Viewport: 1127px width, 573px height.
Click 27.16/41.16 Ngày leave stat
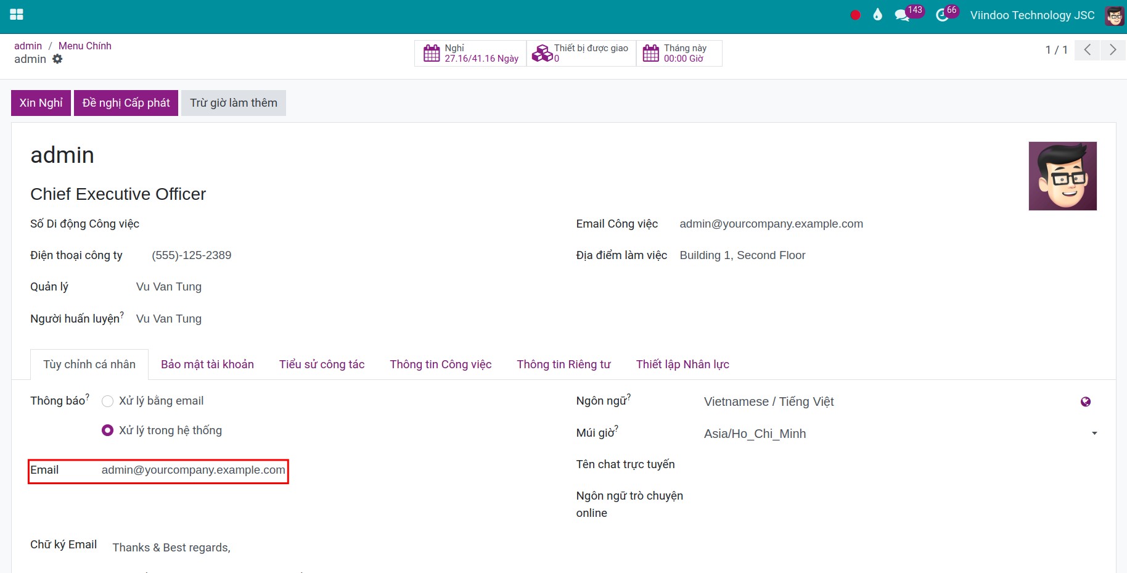[482, 59]
